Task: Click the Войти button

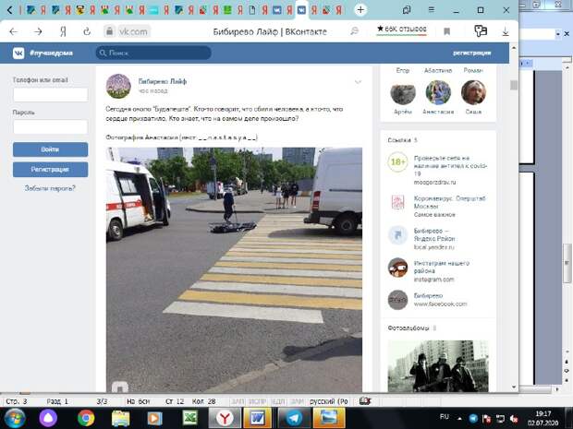Action: (51, 149)
